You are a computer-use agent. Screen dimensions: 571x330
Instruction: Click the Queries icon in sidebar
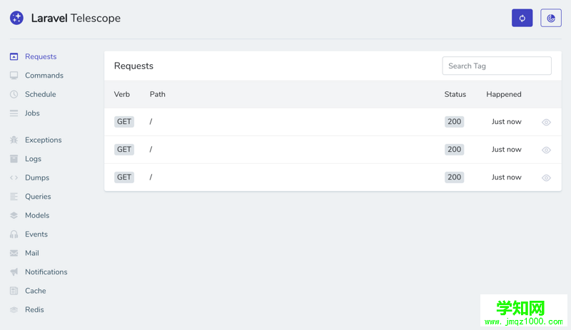pyautogui.click(x=14, y=197)
